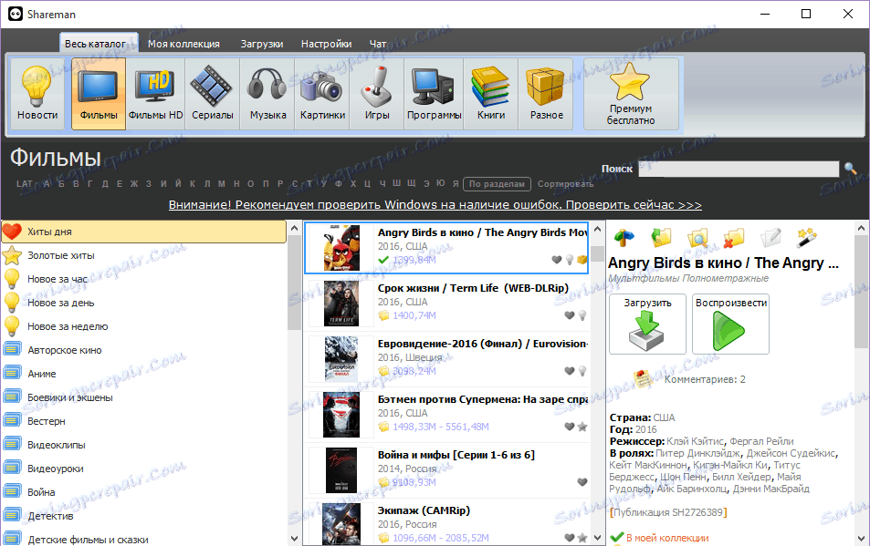
Task: Click the star icon on Экипаж row
Action: point(582,538)
